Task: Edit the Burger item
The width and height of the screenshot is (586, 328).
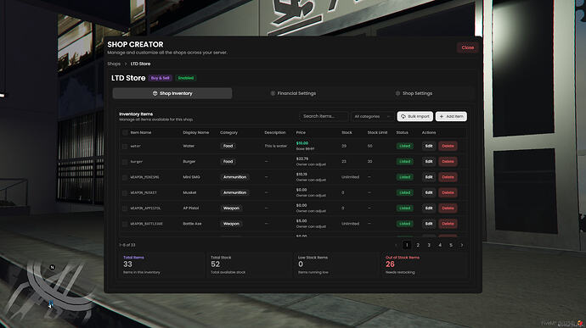Action: coord(429,162)
